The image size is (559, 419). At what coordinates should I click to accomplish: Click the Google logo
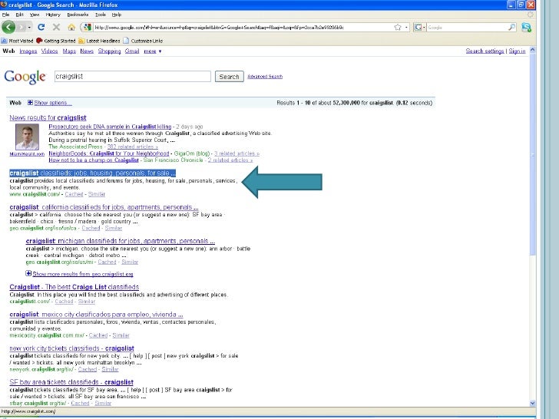[x=25, y=77]
